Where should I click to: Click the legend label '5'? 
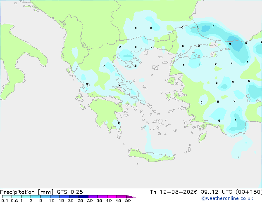[x=40, y=200]
